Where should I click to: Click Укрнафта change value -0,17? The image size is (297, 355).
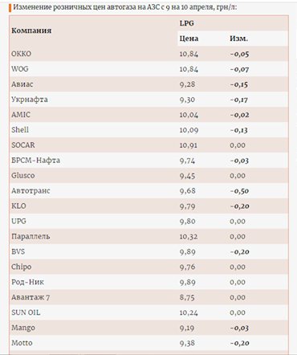pyautogui.click(x=239, y=100)
